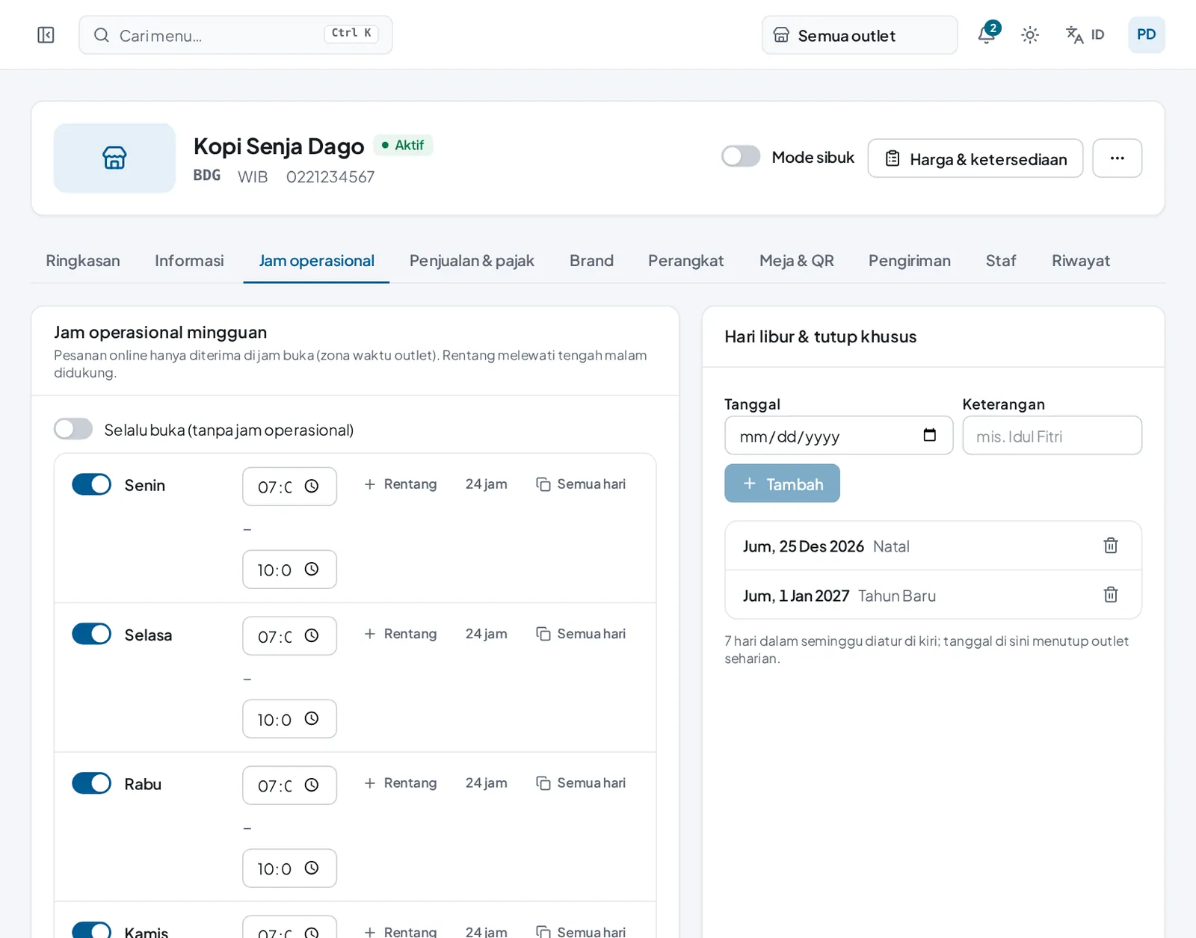Screen dimensions: 1196x938
Task: Open PD user avatar menu
Action: coord(1146,35)
